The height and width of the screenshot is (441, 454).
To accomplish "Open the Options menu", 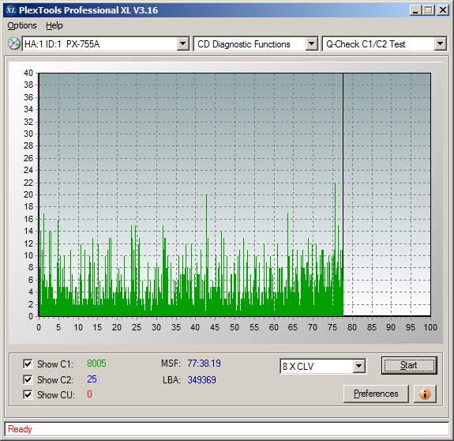I will click(x=22, y=25).
